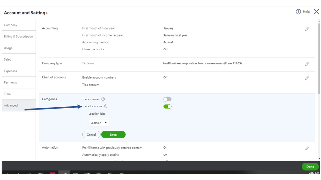321x180 pixels.
Task: Click the 'Accounting method' label
Action: coord(96,42)
